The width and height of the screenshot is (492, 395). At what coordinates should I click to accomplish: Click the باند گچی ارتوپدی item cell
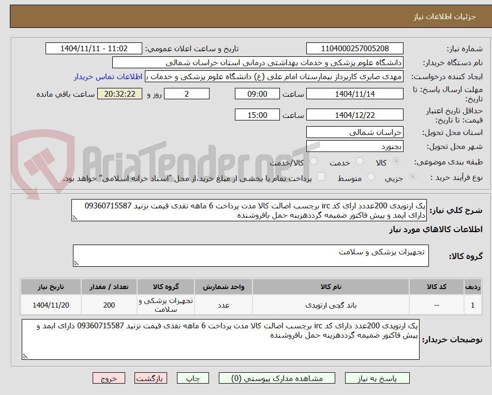(x=331, y=305)
